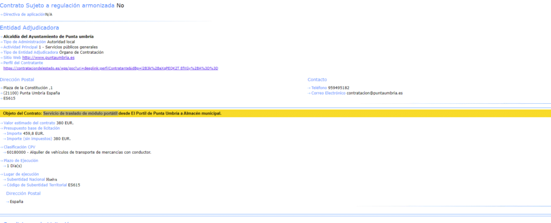The image size is (551, 223).
Task: Click the Contacto section heading
Action: click(317, 80)
